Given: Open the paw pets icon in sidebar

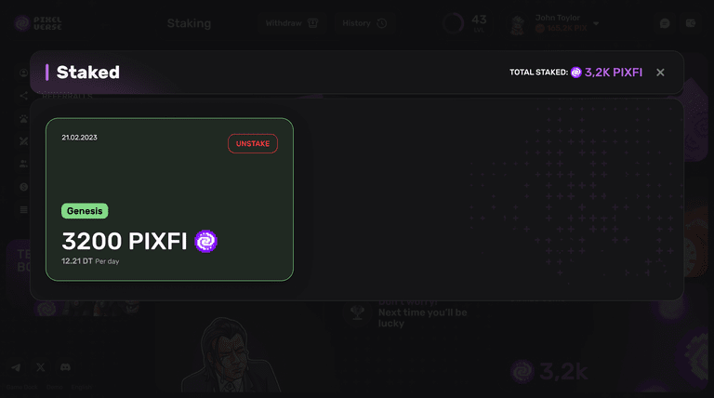Looking at the screenshot, I should (23, 118).
